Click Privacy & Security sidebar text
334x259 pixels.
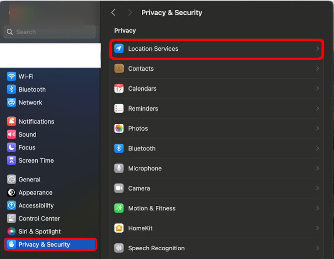pyautogui.click(x=44, y=245)
